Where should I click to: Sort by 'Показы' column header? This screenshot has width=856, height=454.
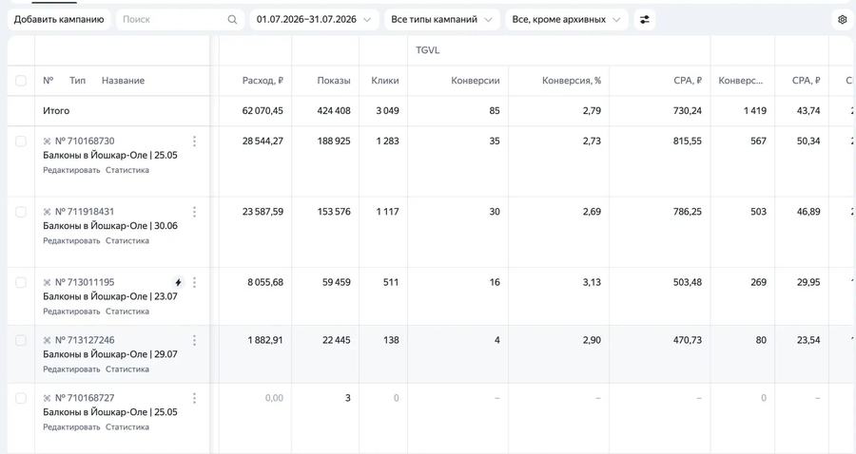point(334,81)
